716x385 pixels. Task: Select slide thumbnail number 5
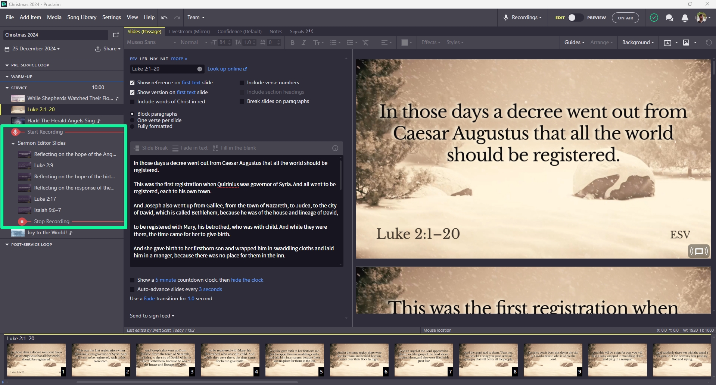(x=295, y=360)
